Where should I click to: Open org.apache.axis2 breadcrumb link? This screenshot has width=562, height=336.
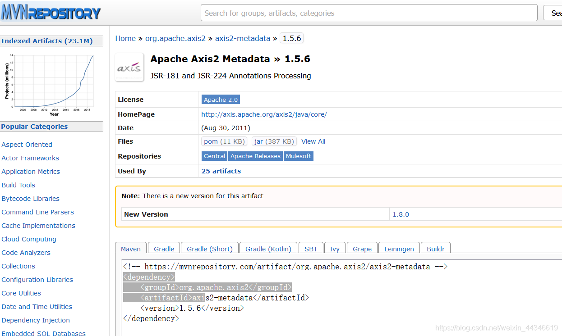(x=175, y=38)
